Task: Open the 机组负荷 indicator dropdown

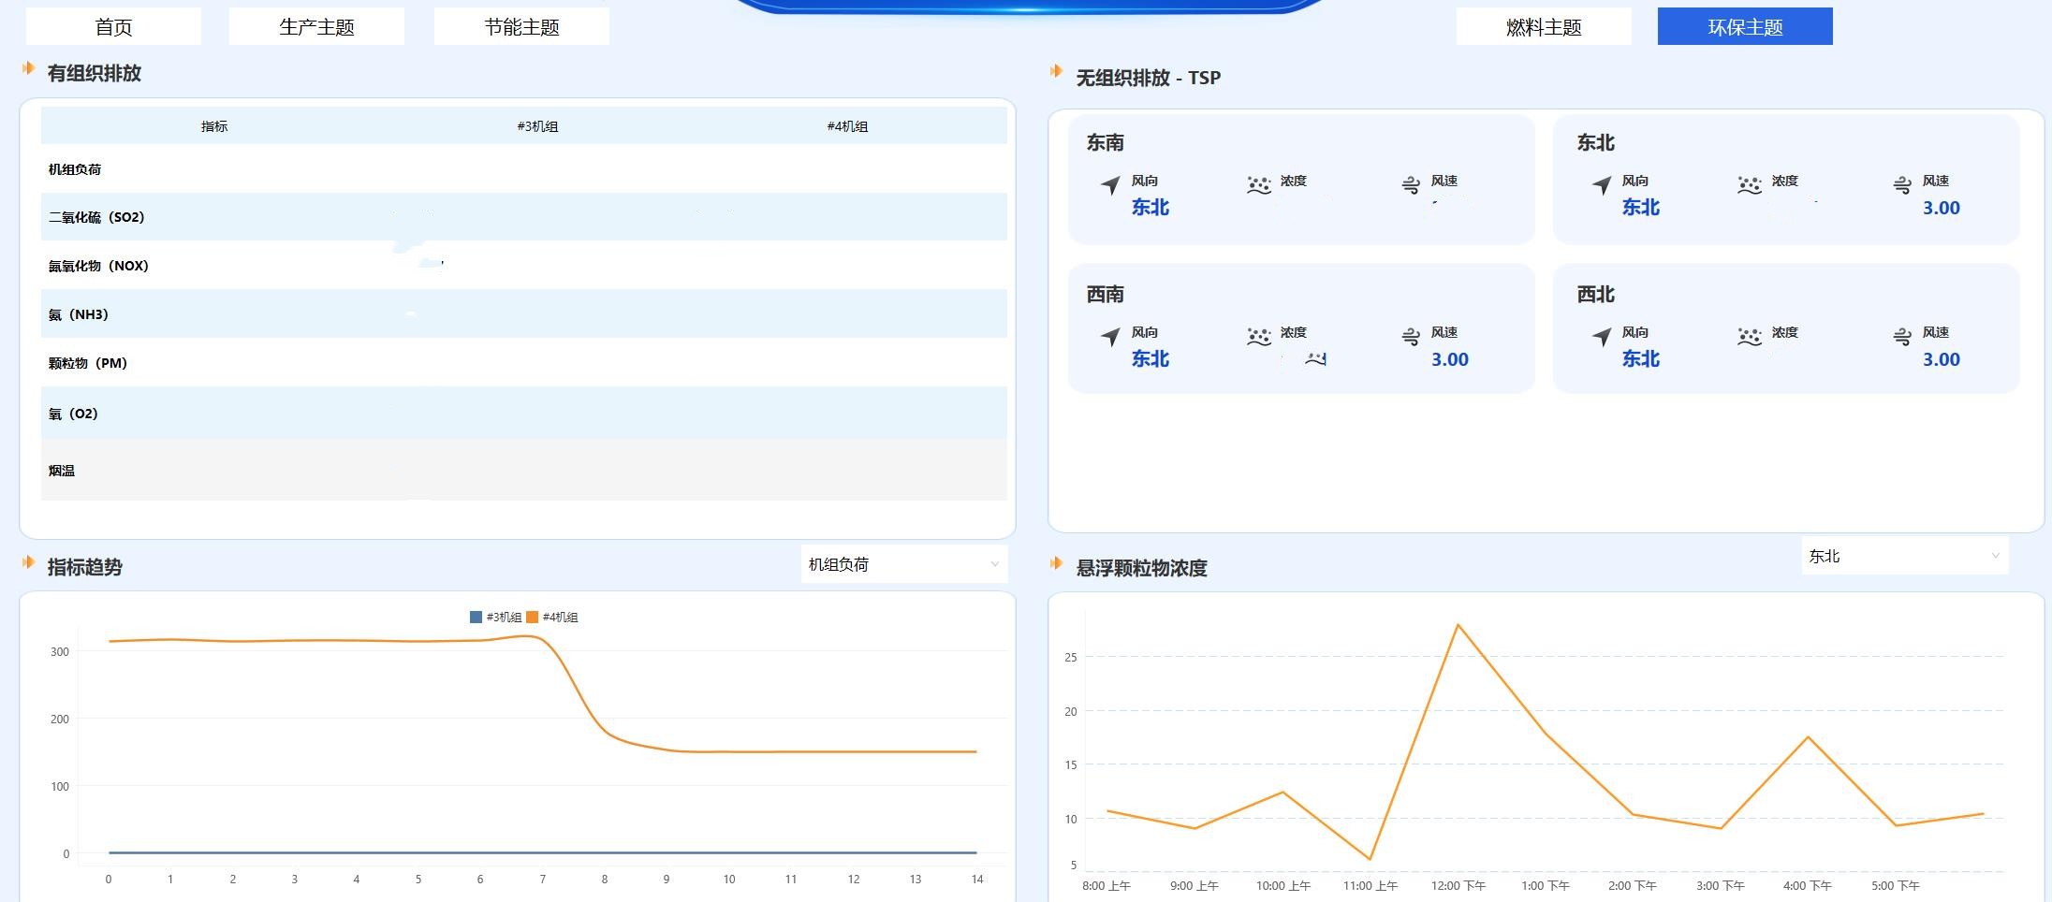Action: click(x=904, y=564)
